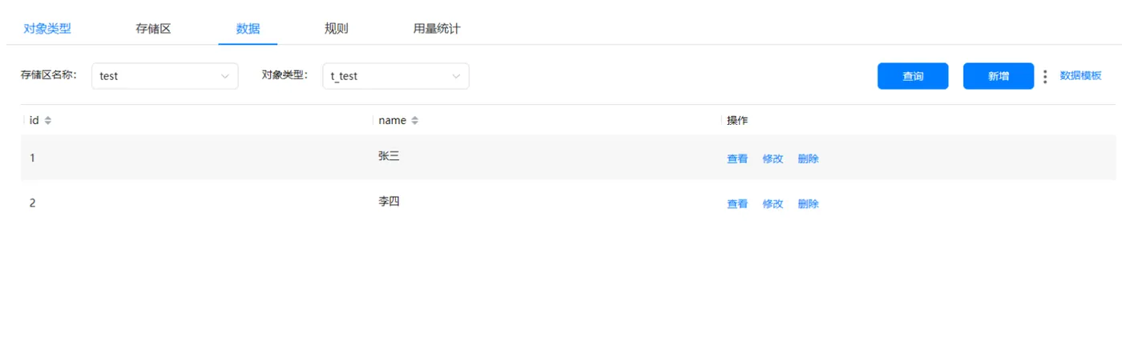Click 修改 for the 张三 row
The height and width of the screenshot is (353, 1122).
(773, 158)
